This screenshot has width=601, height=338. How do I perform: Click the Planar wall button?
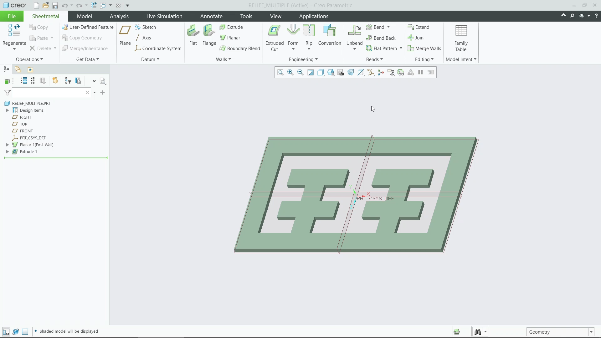pos(230,38)
